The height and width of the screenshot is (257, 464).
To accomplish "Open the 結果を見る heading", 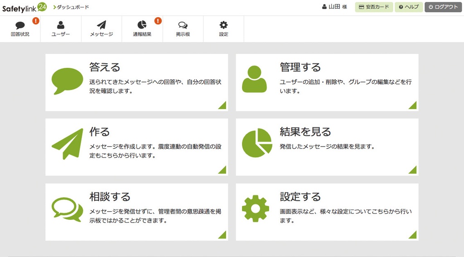I will pyautogui.click(x=305, y=132).
